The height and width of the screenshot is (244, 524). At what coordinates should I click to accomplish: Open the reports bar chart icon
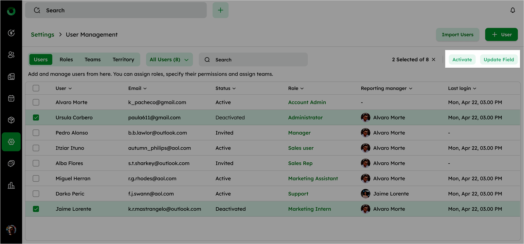click(x=11, y=186)
